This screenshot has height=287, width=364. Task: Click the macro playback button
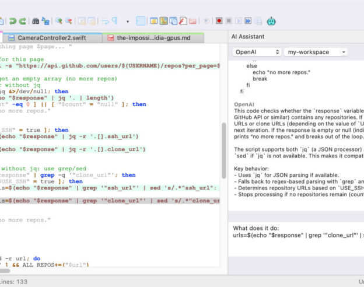[x=239, y=21]
